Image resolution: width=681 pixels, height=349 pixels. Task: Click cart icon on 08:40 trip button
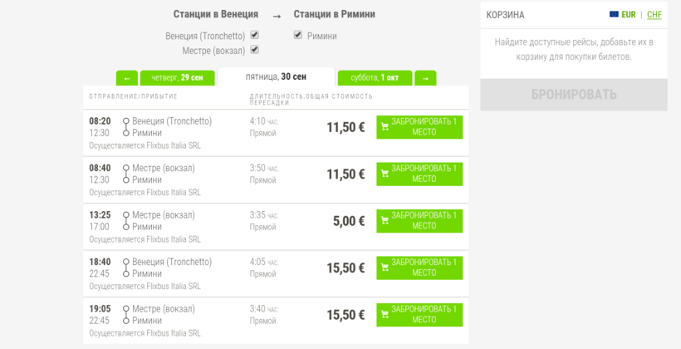coord(385,174)
